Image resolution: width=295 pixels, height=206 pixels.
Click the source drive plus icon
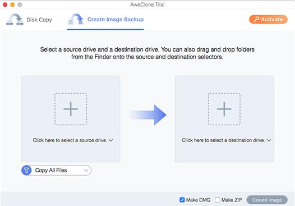pyautogui.click(x=71, y=109)
